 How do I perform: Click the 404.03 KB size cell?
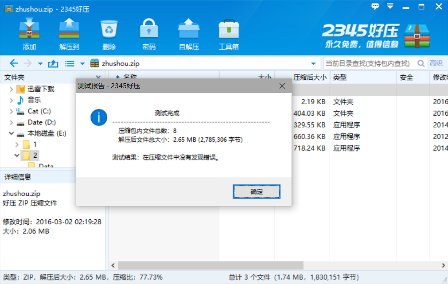[309, 113]
